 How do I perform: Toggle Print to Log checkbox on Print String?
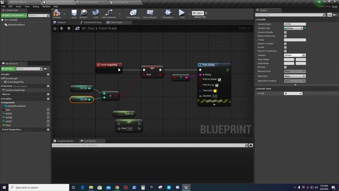[x=217, y=85]
